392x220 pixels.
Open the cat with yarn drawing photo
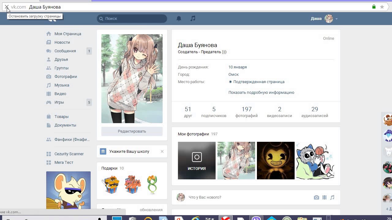[x=315, y=160]
